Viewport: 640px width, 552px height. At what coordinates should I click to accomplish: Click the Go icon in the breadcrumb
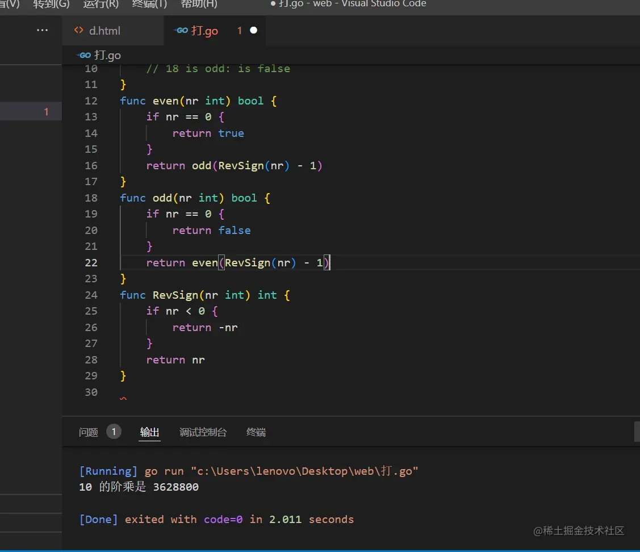point(84,55)
